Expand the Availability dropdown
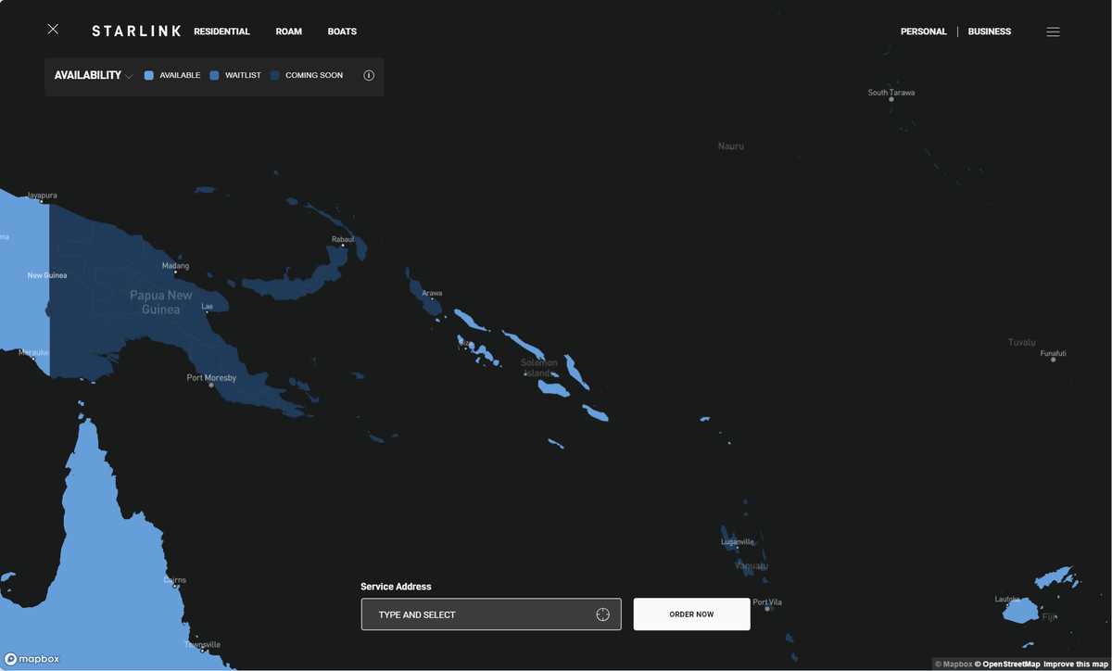Viewport: 1112px width, 671px height. [x=94, y=75]
